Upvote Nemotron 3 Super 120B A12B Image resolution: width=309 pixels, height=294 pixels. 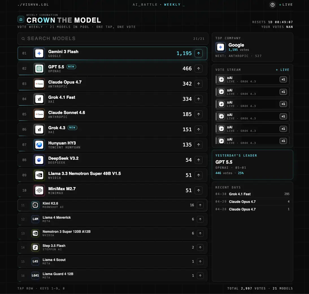tap(200, 233)
